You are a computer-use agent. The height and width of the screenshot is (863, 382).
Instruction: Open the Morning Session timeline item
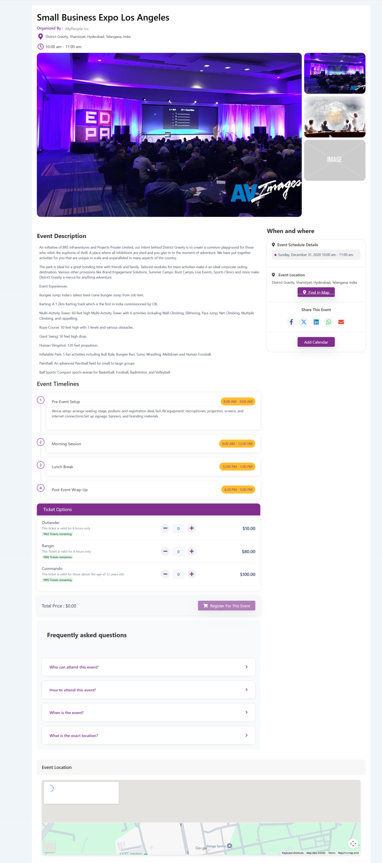153,444
